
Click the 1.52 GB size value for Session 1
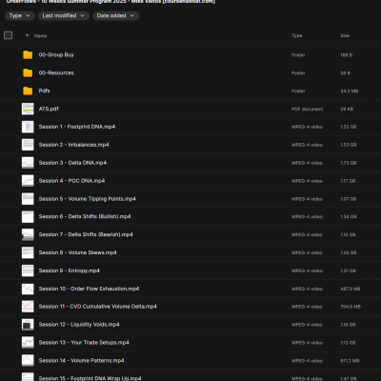[349, 127]
